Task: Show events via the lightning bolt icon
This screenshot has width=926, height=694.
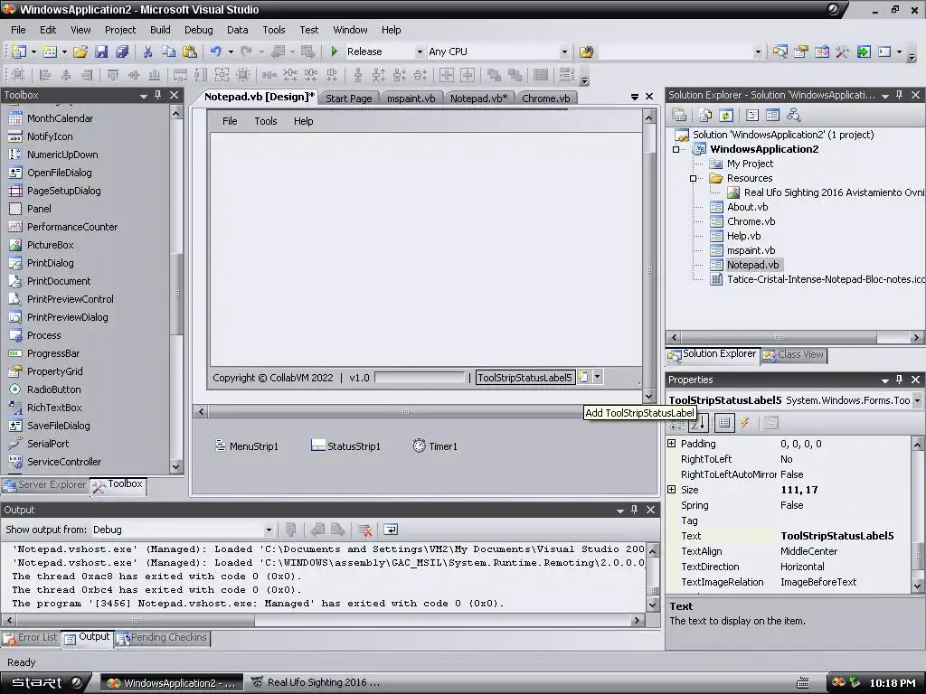Action: pos(745,423)
